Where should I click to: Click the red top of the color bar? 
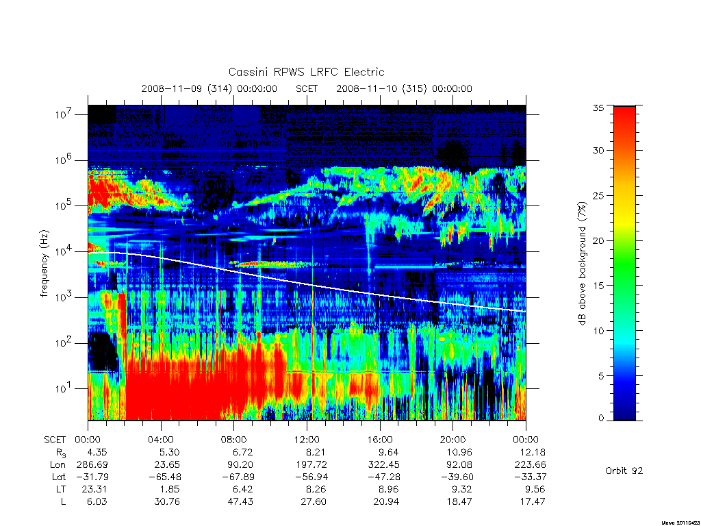click(624, 116)
